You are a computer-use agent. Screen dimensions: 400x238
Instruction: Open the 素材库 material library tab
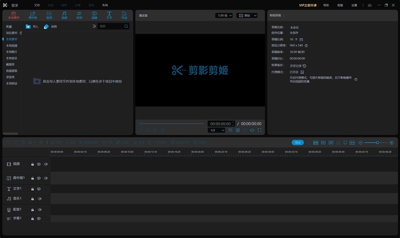pyautogui.click(x=32, y=15)
